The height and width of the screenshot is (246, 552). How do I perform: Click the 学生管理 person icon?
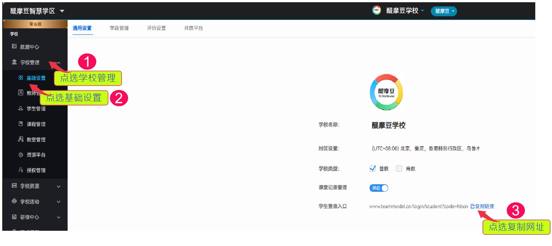[20, 109]
